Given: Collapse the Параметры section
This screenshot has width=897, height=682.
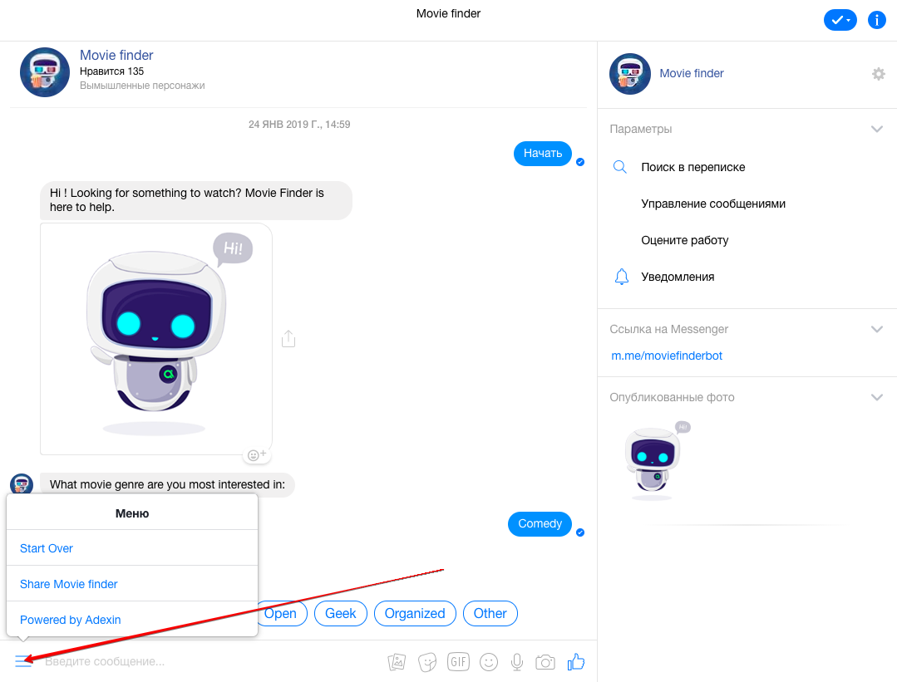Looking at the screenshot, I should (876, 130).
